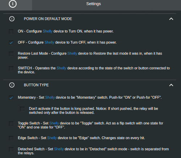Viewport: 181px width, 158px height.
Task: Click Shelly link in Detached Switch description
Action: 59,149
